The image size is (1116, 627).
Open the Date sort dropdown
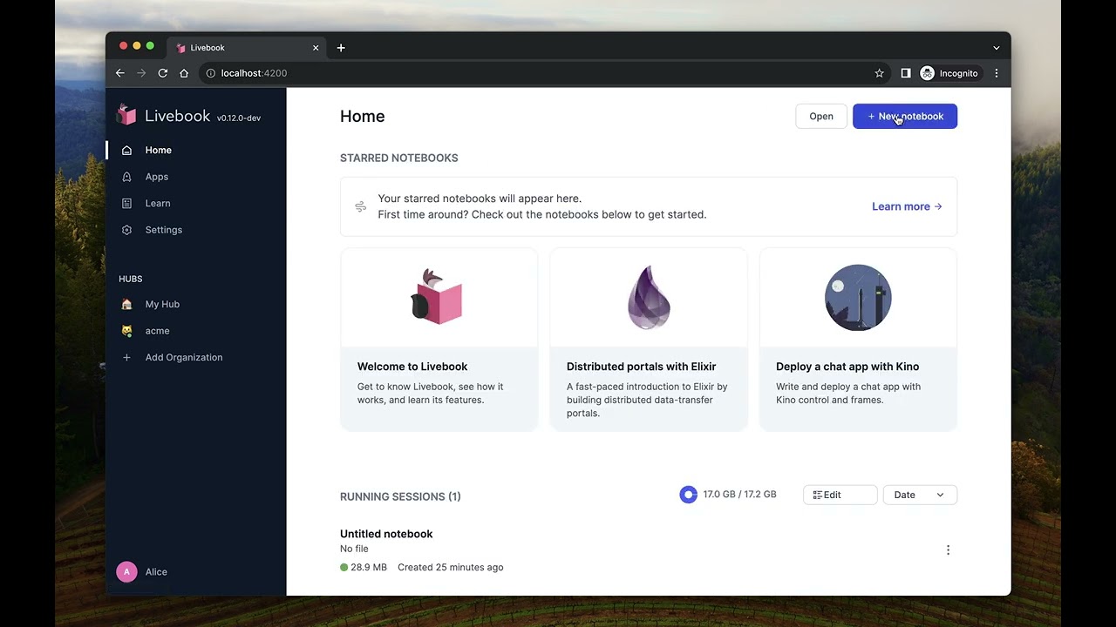(920, 495)
